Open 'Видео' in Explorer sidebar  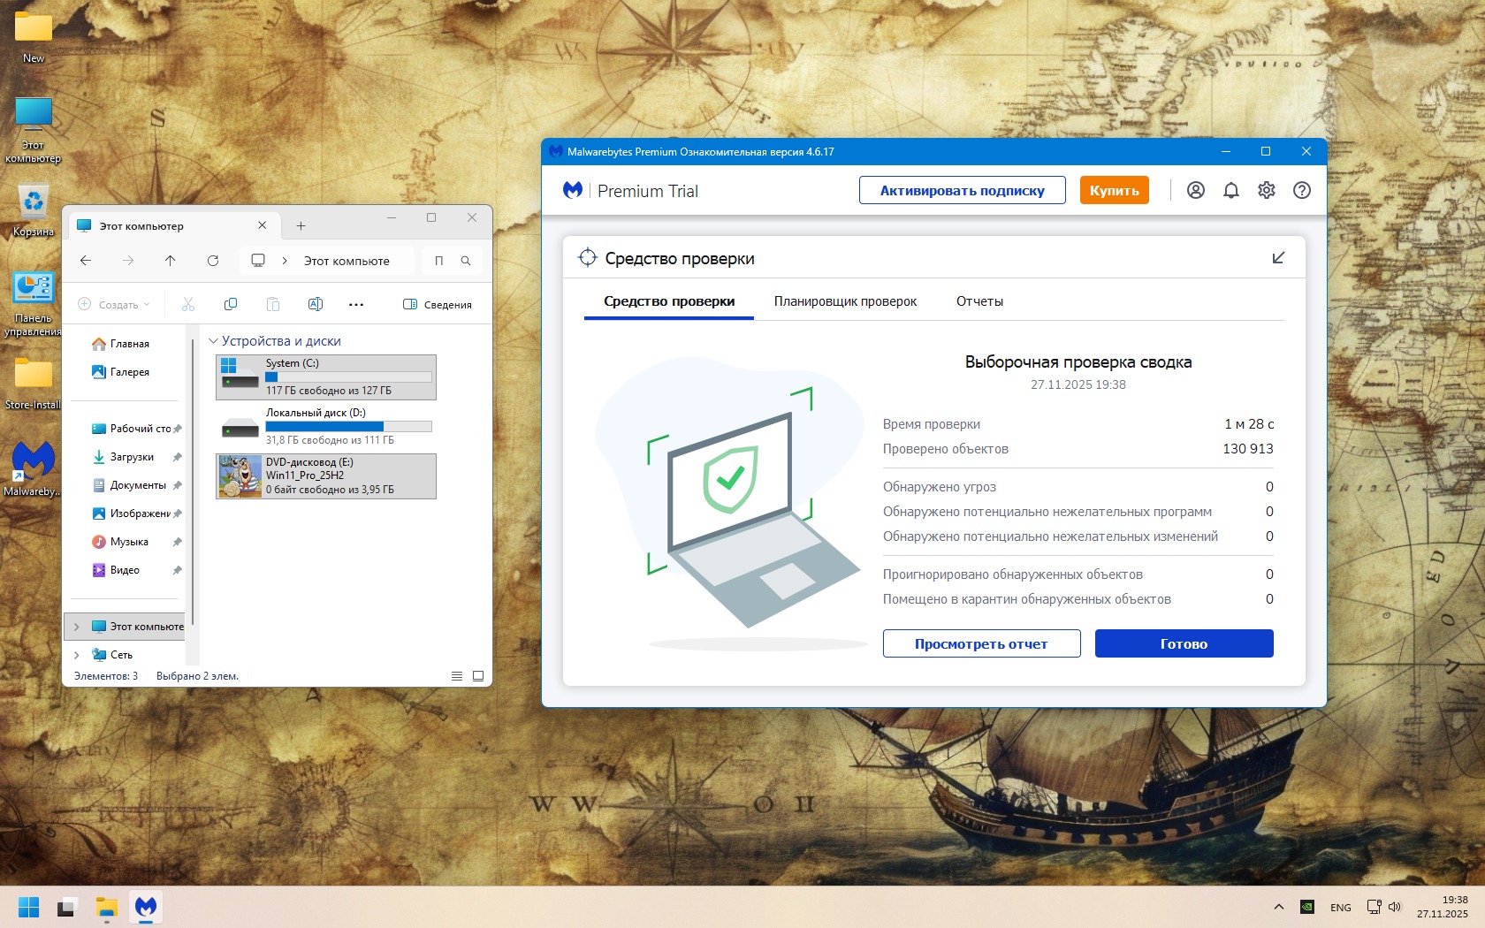pos(118,570)
